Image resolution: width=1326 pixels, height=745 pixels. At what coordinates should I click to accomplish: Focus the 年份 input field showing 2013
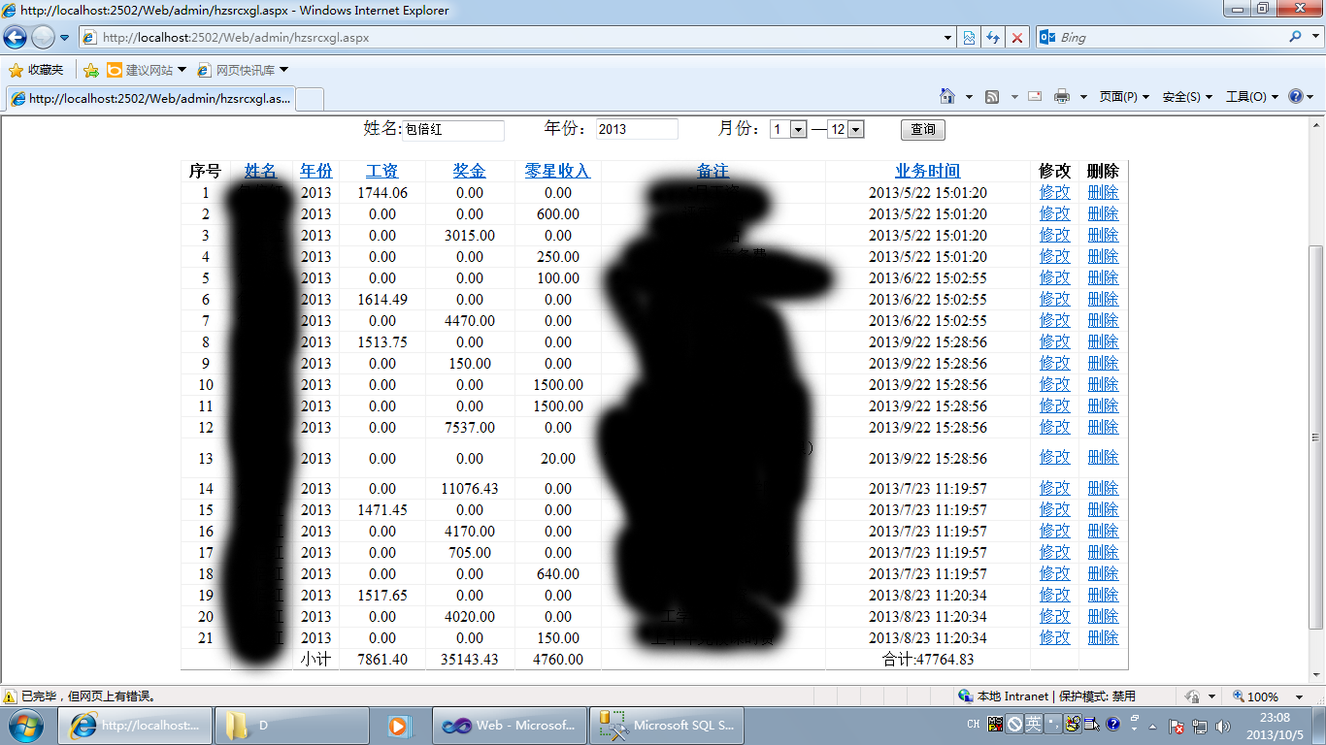[637, 129]
